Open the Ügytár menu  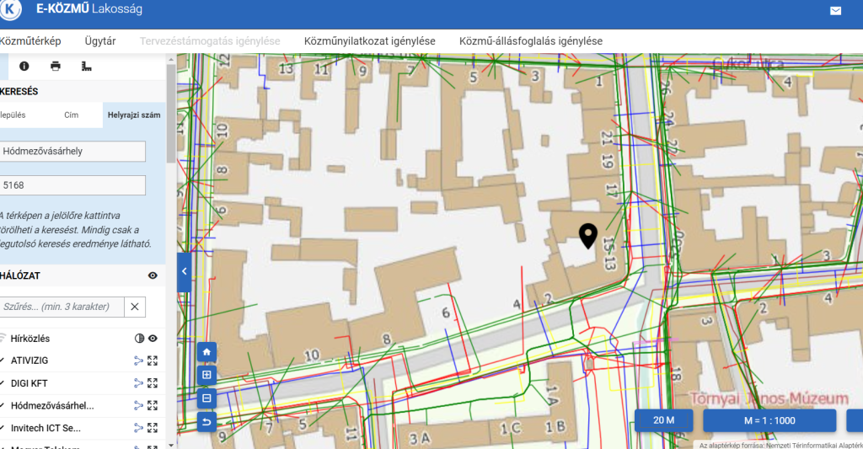click(100, 41)
